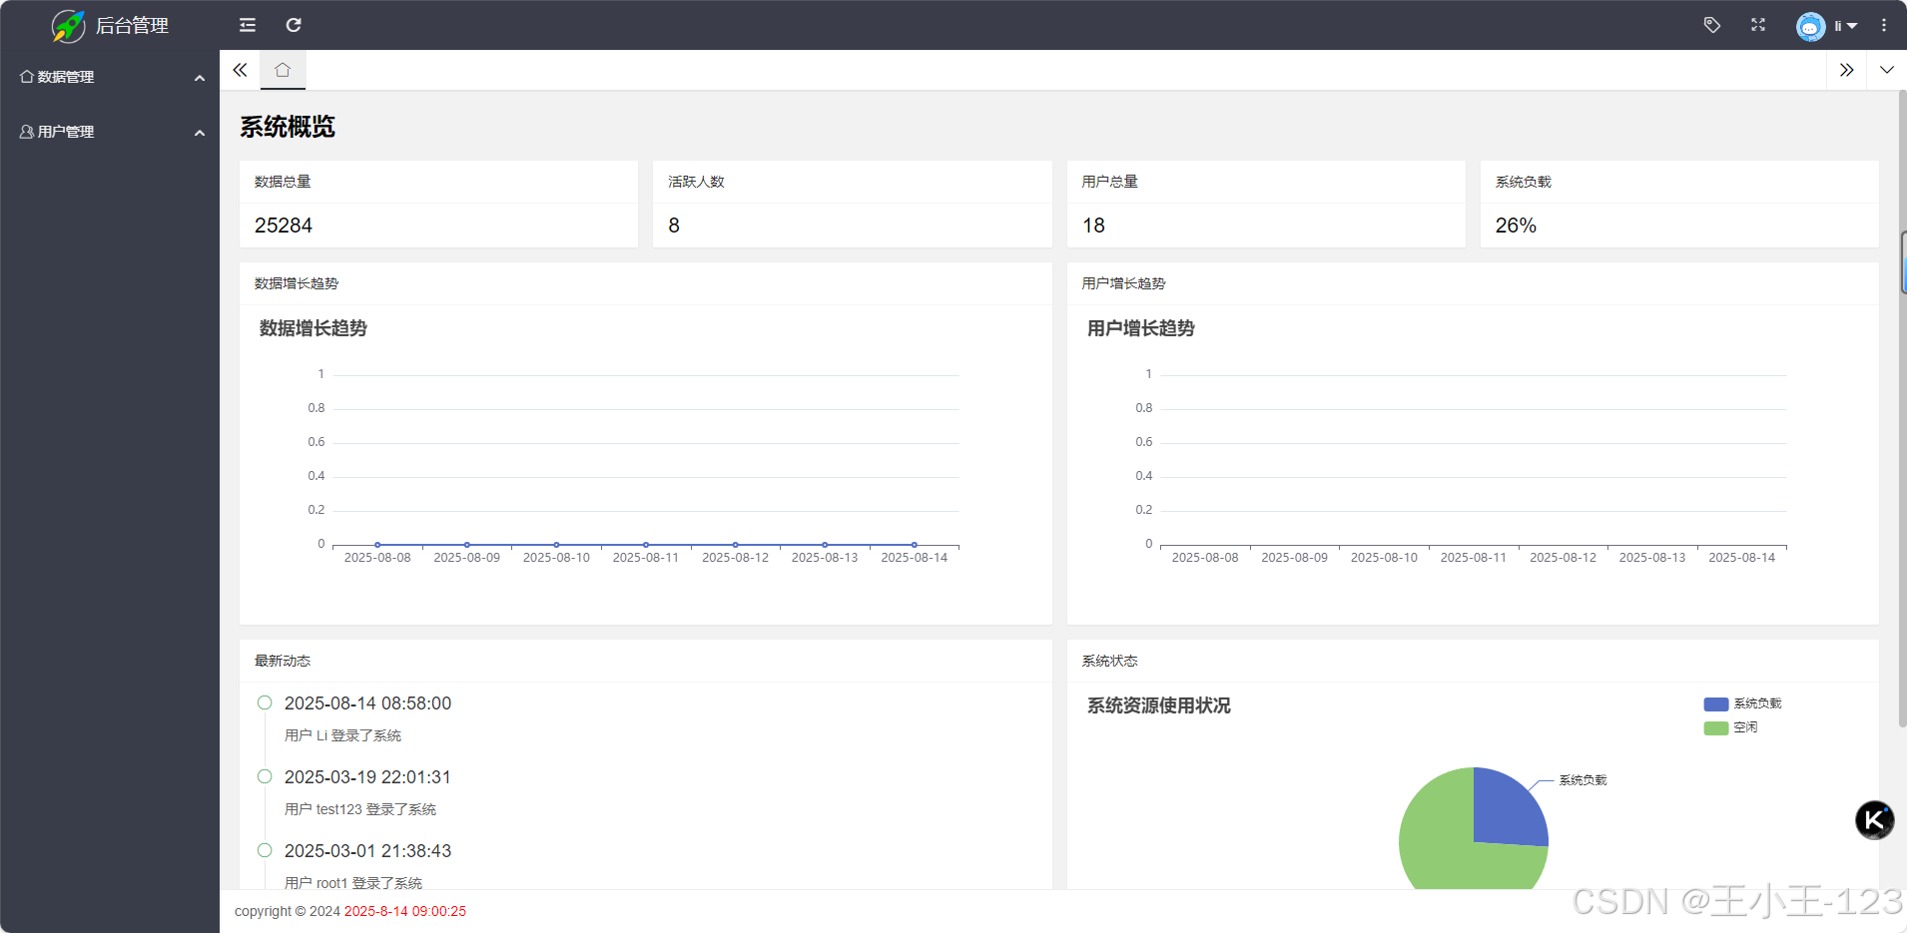Click blue 系统负载 pie slice
The width and height of the screenshot is (1907, 933).
pyautogui.click(x=1506, y=810)
